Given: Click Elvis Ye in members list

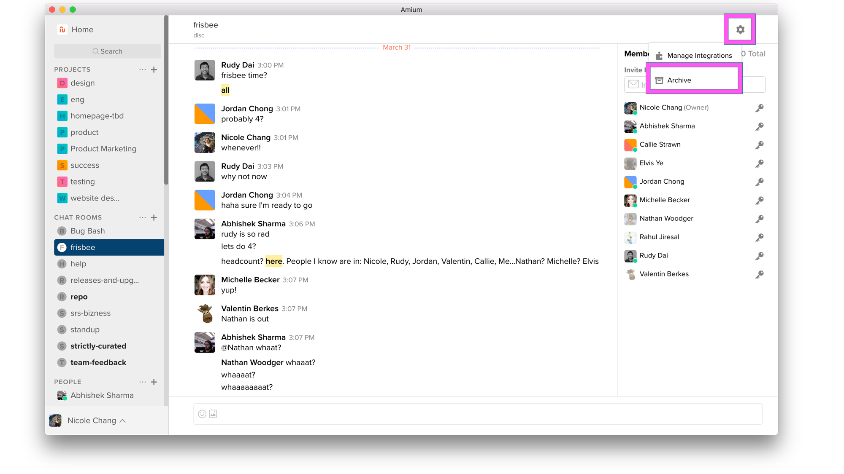Looking at the screenshot, I should 651,163.
